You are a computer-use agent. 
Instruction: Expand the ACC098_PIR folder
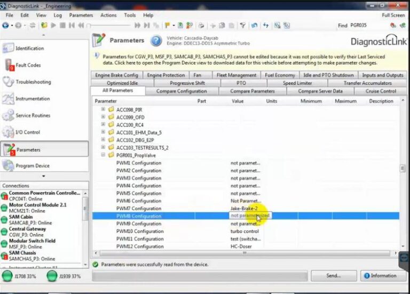(103, 109)
